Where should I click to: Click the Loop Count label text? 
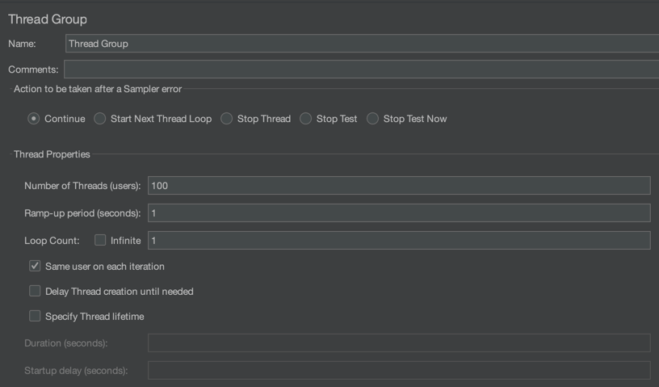tap(52, 241)
